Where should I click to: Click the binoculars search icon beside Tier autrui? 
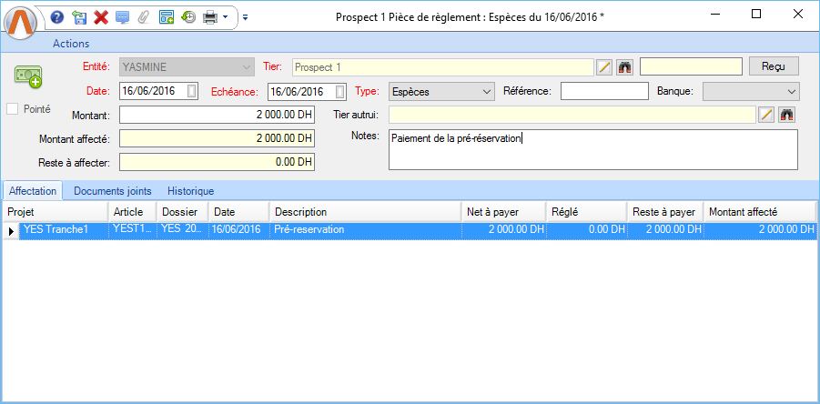pyautogui.click(x=787, y=115)
